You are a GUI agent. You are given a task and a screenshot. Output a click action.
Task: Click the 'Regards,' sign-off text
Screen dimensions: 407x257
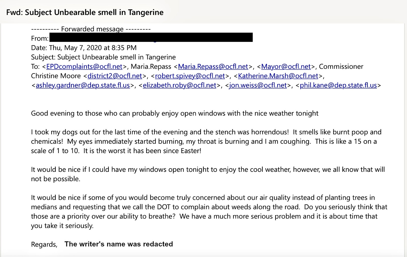tap(44, 244)
